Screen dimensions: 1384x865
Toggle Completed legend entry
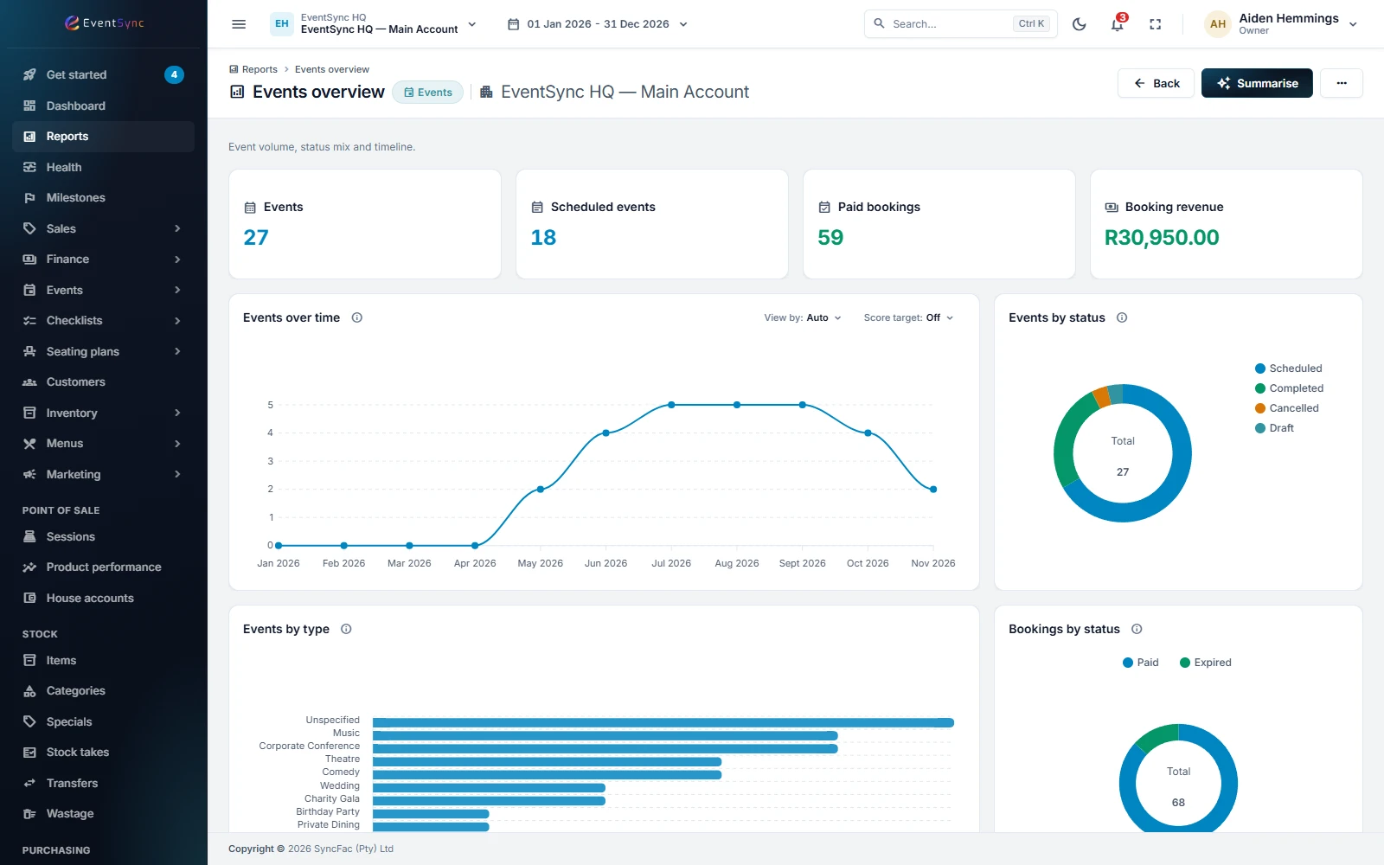click(1289, 388)
